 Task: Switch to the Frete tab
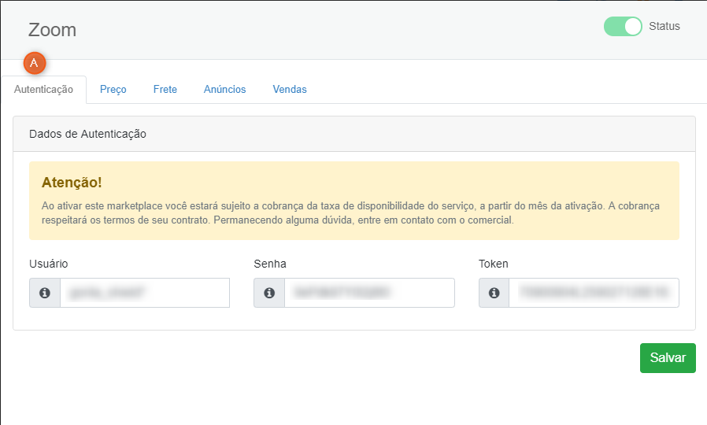click(165, 89)
